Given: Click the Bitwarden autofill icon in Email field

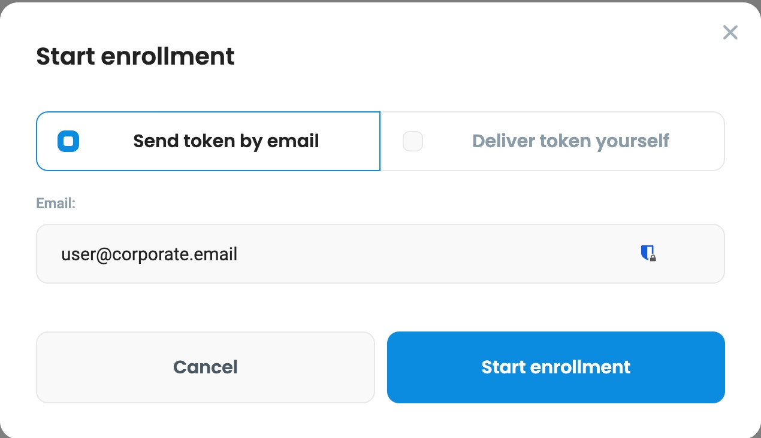Looking at the screenshot, I should point(648,253).
